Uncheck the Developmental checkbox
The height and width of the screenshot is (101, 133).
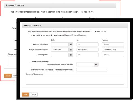tap(52, 35)
